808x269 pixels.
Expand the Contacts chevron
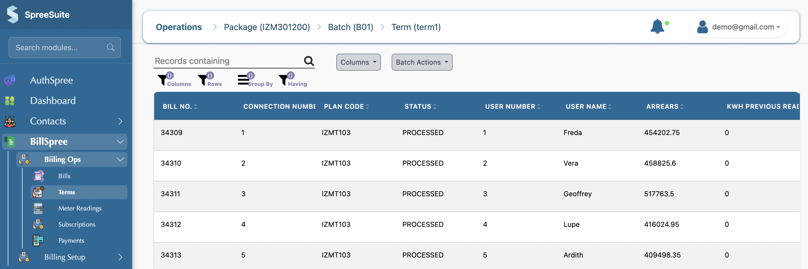pos(120,121)
